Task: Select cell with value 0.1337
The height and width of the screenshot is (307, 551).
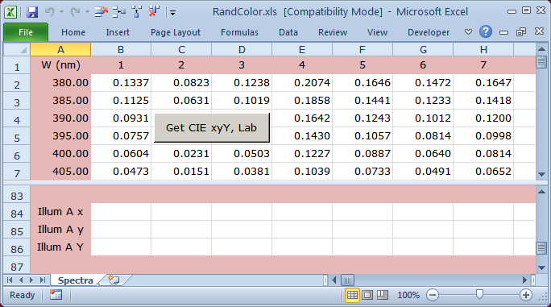Action: [121, 83]
